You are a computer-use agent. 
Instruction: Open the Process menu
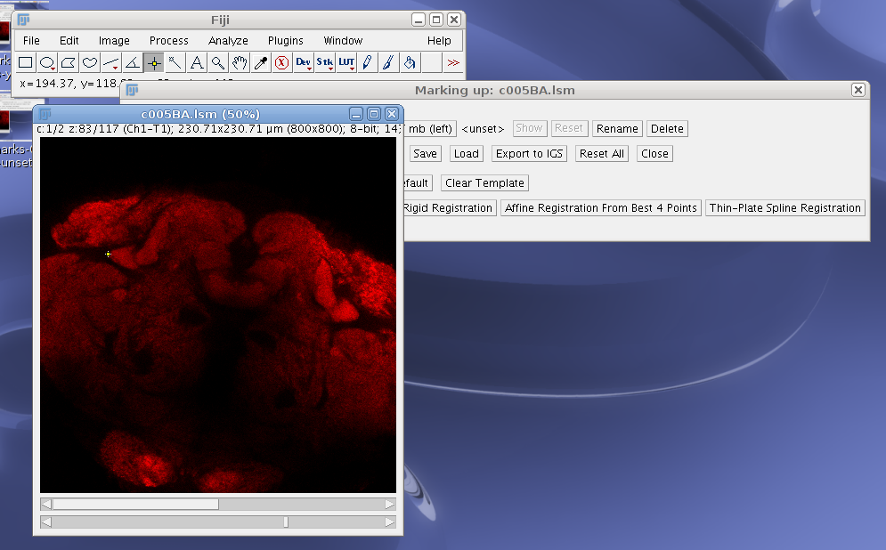point(169,41)
